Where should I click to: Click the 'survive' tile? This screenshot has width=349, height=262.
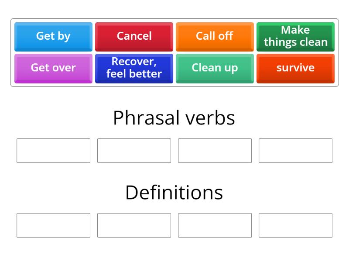[295, 68]
